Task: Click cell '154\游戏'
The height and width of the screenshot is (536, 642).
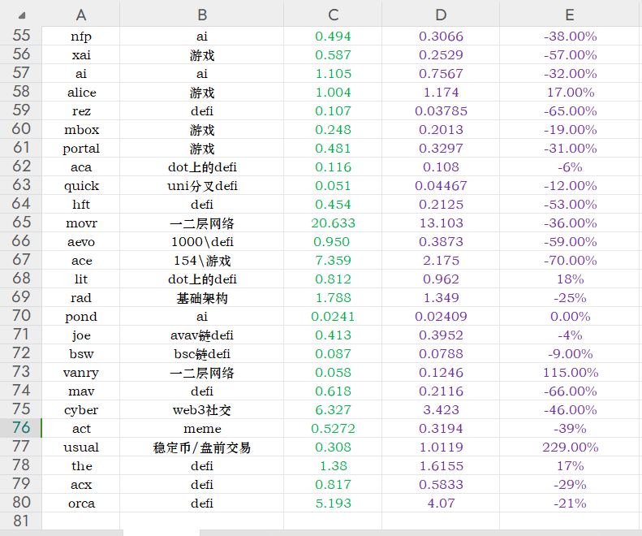Action: tap(202, 260)
